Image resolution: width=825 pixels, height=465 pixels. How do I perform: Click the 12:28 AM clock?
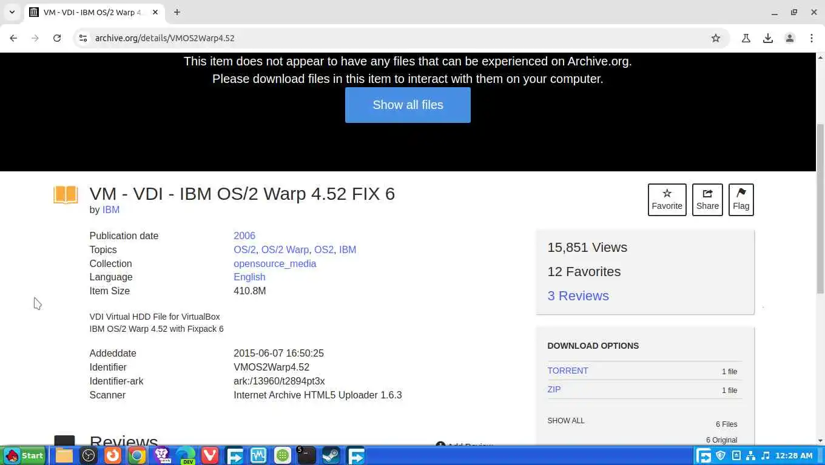pos(793,455)
